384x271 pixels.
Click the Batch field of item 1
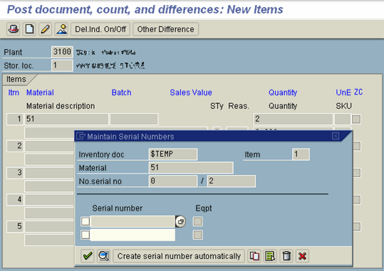click(x=134, y=119)
